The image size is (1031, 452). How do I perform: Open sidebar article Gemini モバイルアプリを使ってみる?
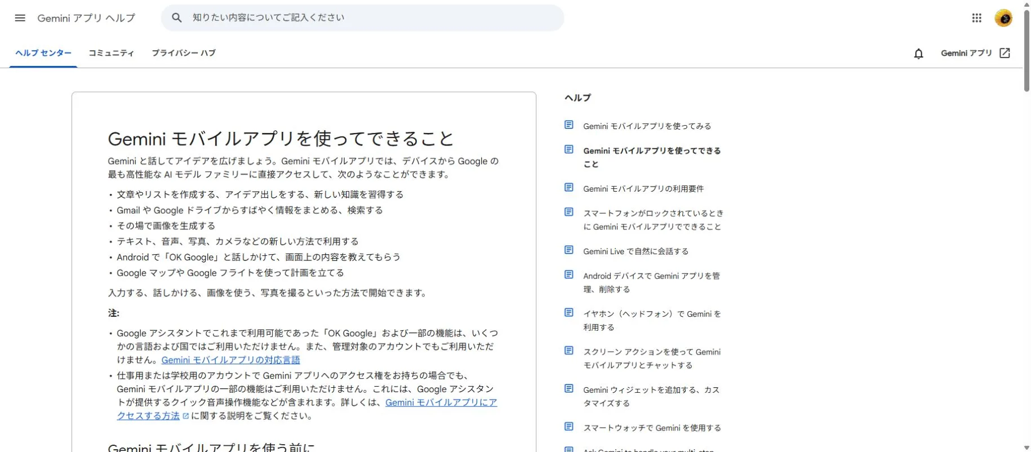tap(647, 126)
